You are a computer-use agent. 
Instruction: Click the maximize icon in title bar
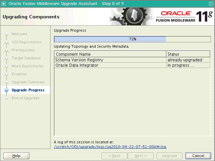click(211, 4)
